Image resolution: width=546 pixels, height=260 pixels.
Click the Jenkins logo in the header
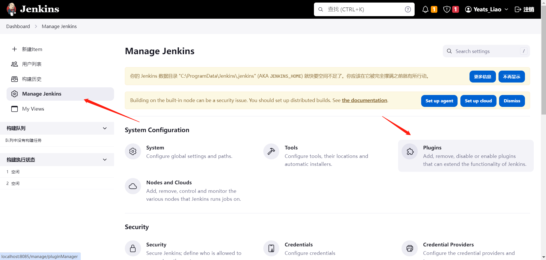pyautogui.click(x=32, y=9)
